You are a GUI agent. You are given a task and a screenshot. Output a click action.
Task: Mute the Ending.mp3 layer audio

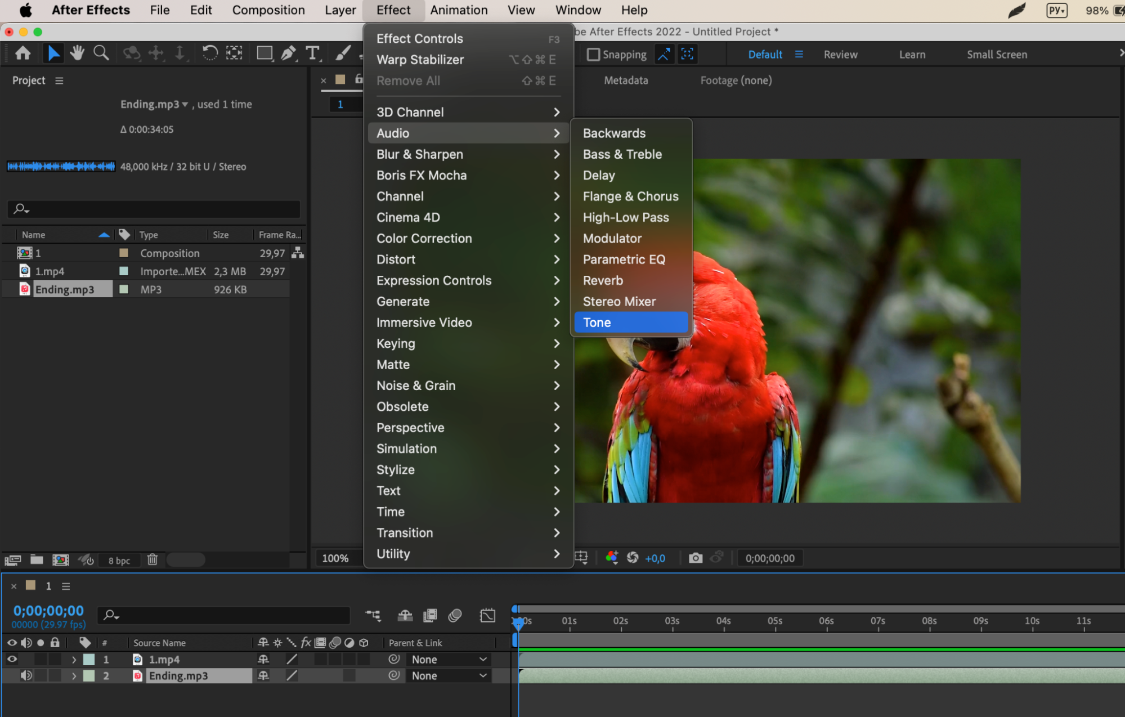[x=26, y=675]
